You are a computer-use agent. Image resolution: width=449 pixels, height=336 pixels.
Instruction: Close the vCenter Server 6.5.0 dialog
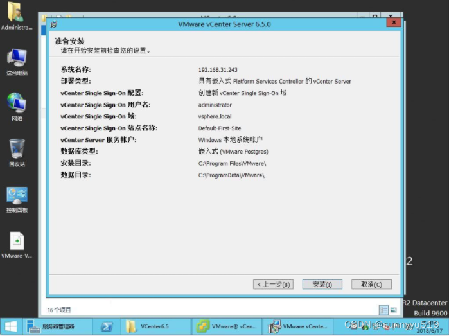394,22
